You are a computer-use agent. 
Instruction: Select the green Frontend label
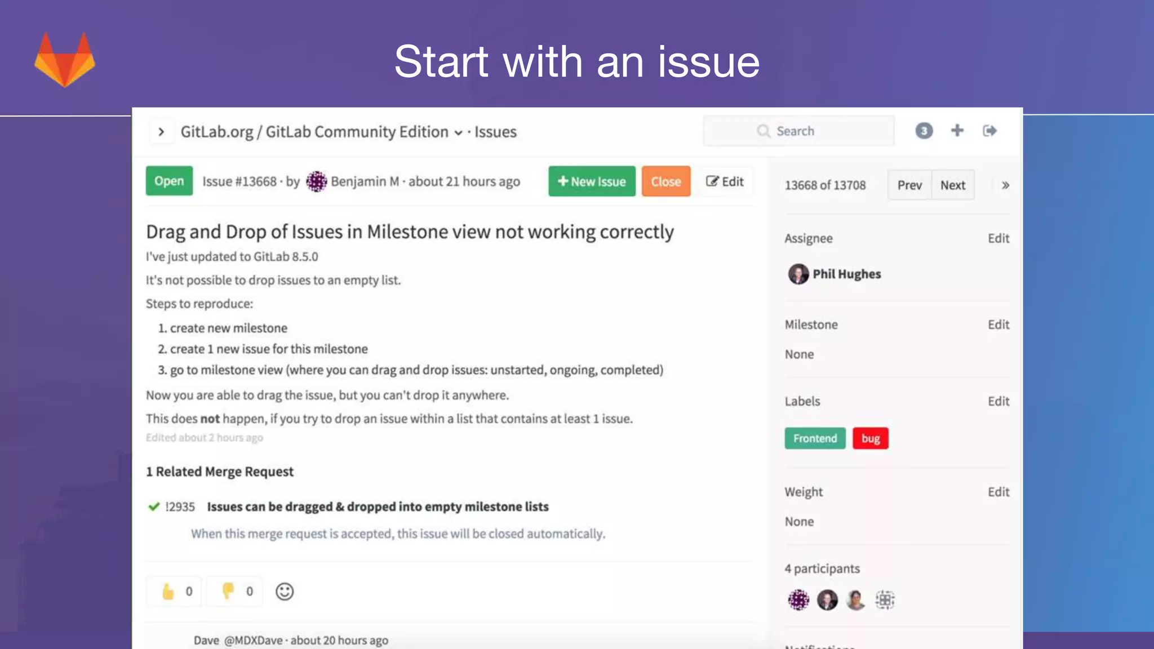click(815, 438)
